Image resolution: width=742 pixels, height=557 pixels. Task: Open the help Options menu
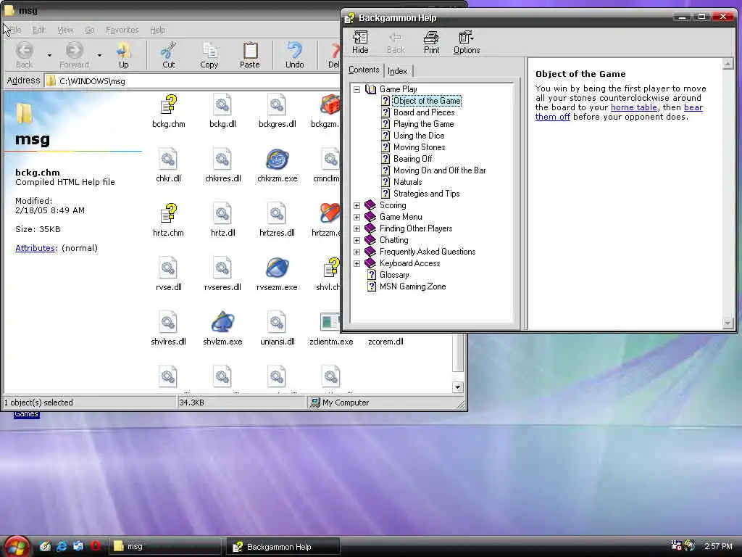[467, 42]
